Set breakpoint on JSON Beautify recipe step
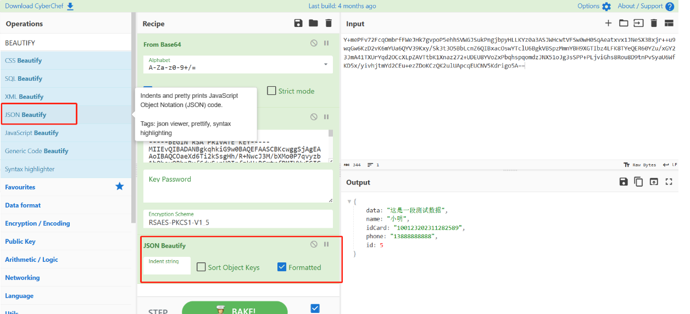690x314 pixels. pyautogui.click(x=326, y=244)
